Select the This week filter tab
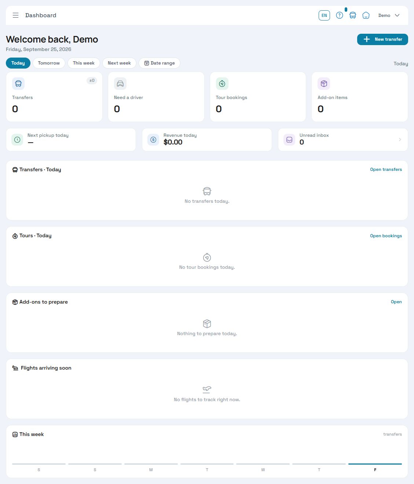414x484 pixels. tap(84, 63)
